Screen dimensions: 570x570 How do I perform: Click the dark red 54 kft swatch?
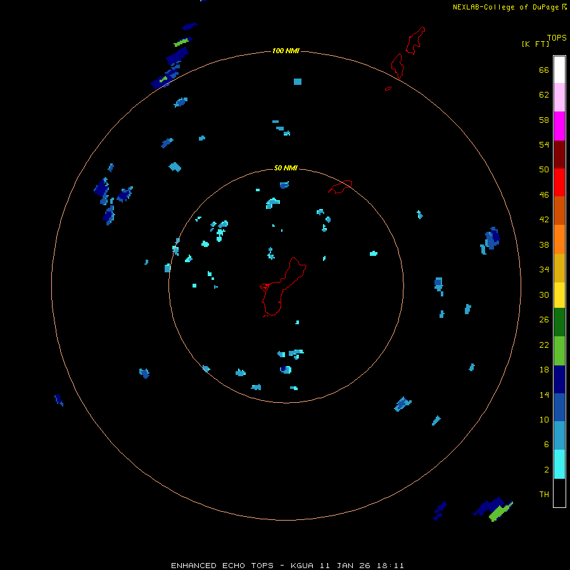point(559,154)
